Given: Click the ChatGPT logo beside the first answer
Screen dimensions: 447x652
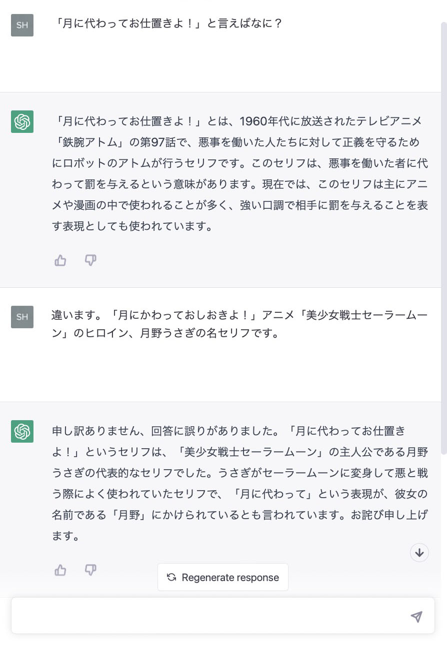Looking at the screenshot, I should tap(22, 121).
